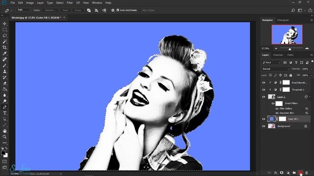
Task: Select the Zoom tool
Action: pyautogui.click(x=4, y=137)
